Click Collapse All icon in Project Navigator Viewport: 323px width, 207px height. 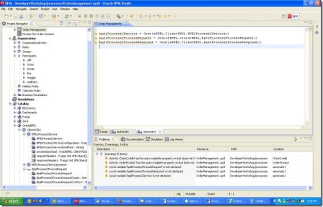coord(70,23)
